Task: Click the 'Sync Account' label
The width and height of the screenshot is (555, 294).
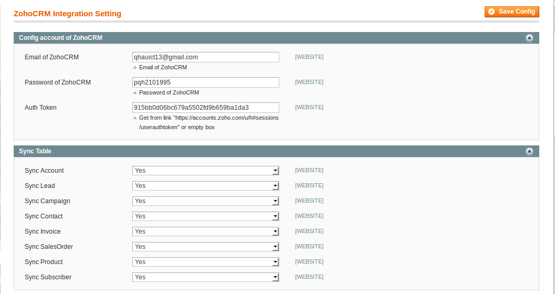Action: (x=44, y=171)
